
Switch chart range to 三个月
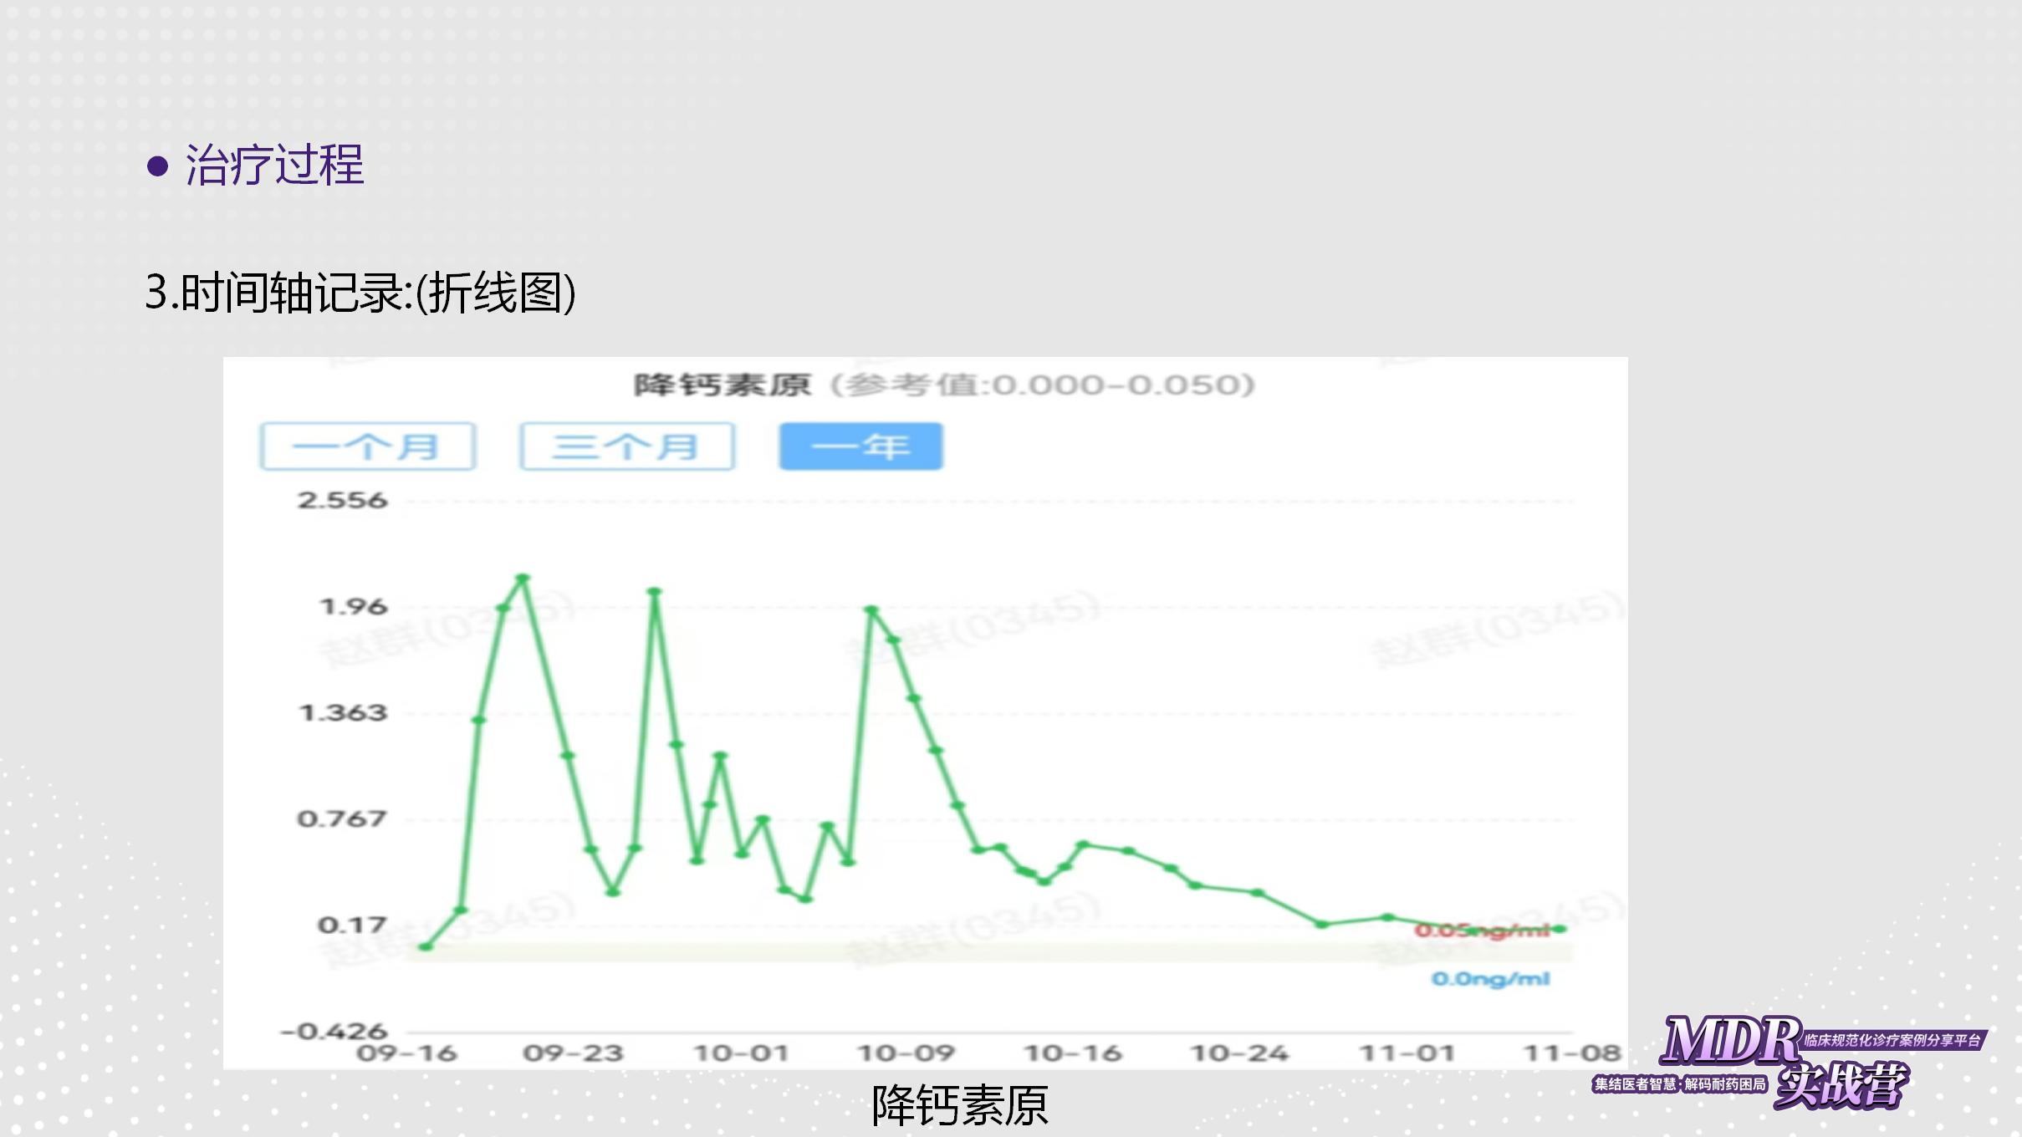pyautogui.click(x=626, y=446)
